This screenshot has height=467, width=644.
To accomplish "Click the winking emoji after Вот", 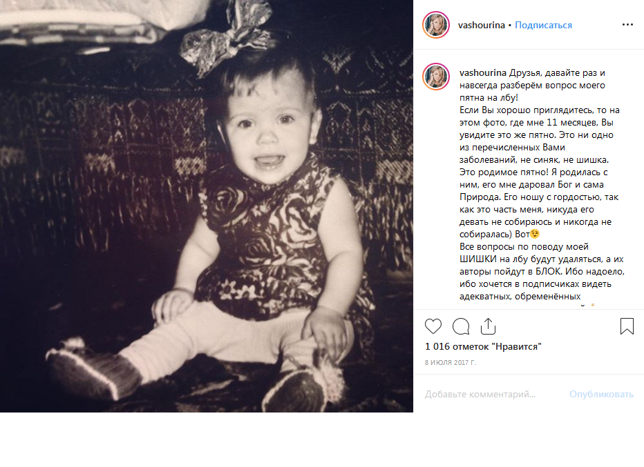I will pyautogui.click(x=534, y=234).
